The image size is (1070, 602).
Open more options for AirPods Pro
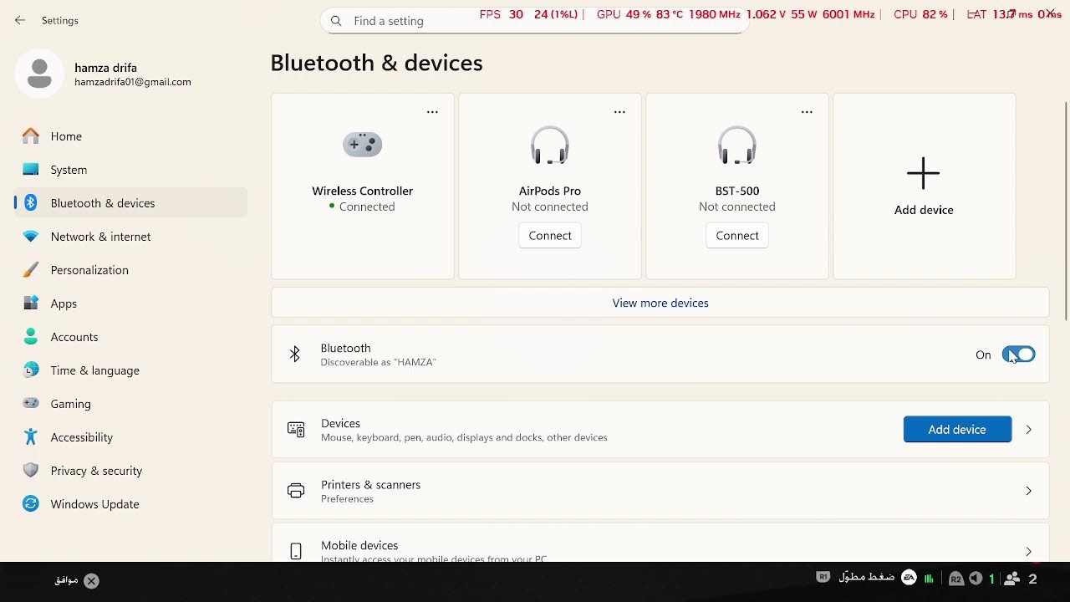619,111
